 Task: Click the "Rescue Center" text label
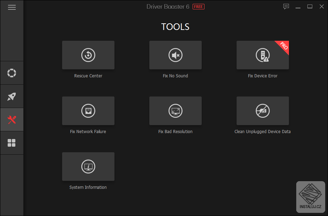tap(88, 76)
